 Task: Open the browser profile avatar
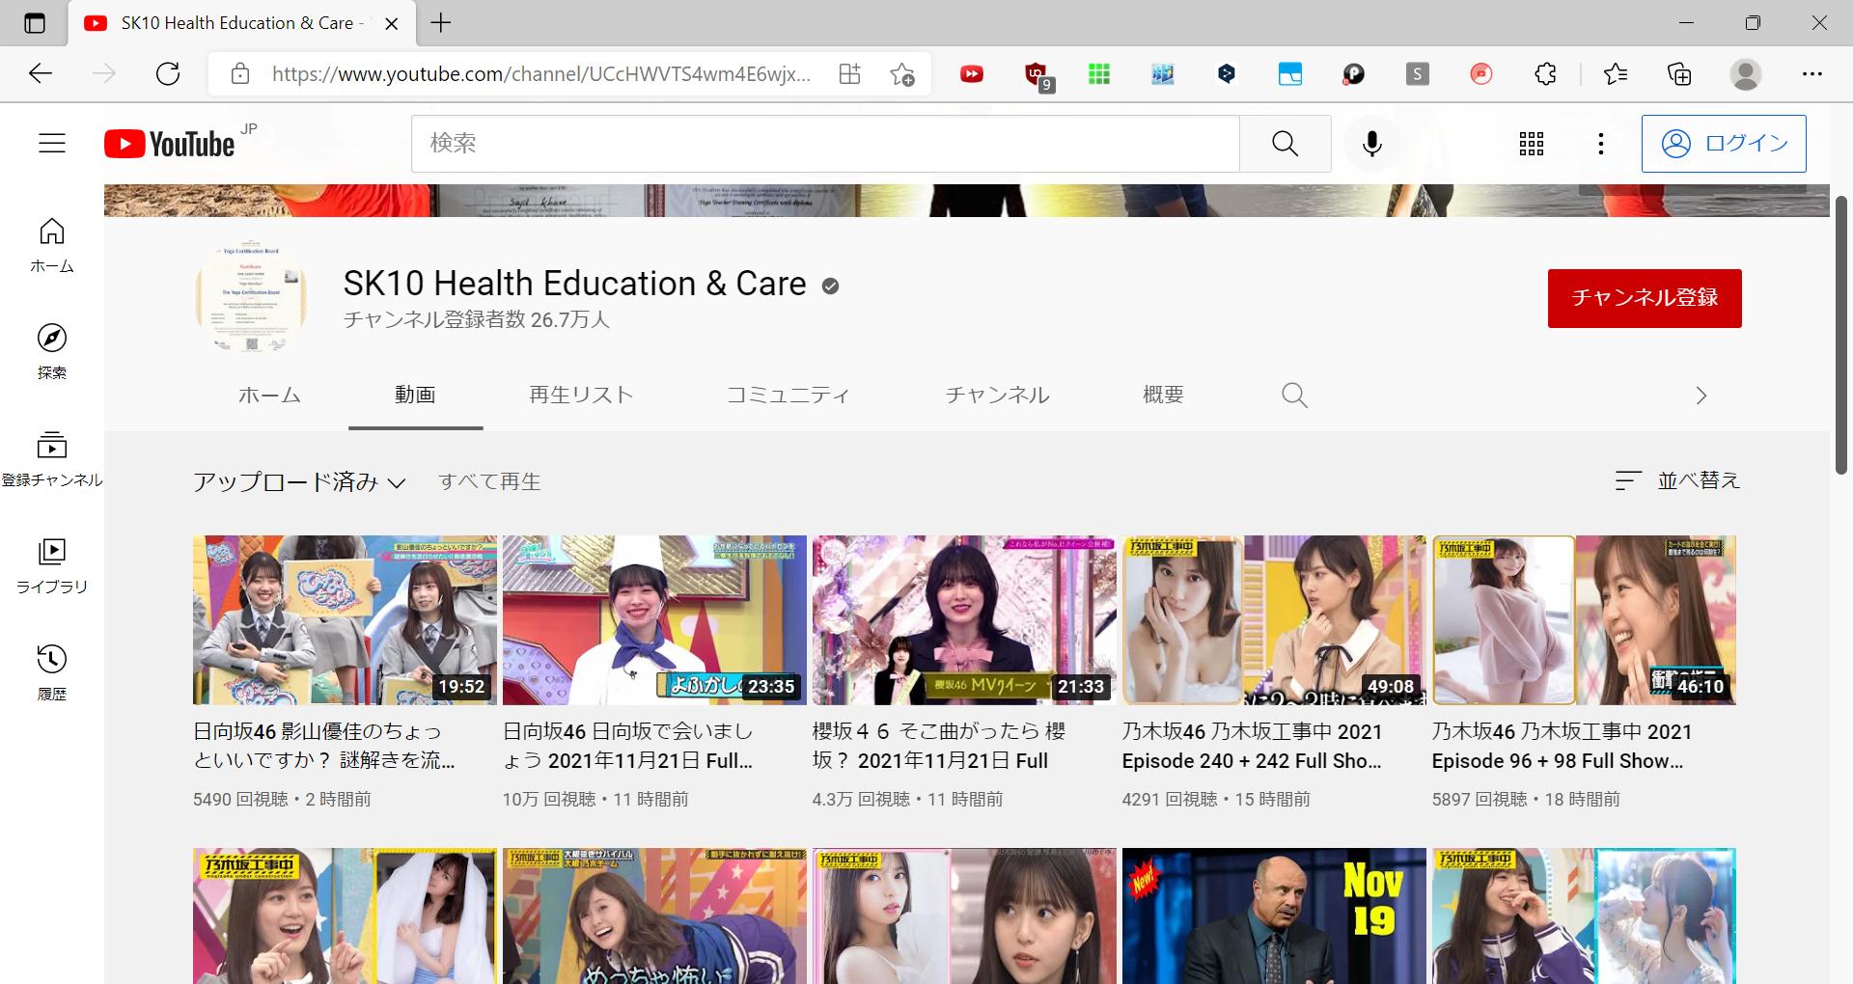(x=1745, y=74)
